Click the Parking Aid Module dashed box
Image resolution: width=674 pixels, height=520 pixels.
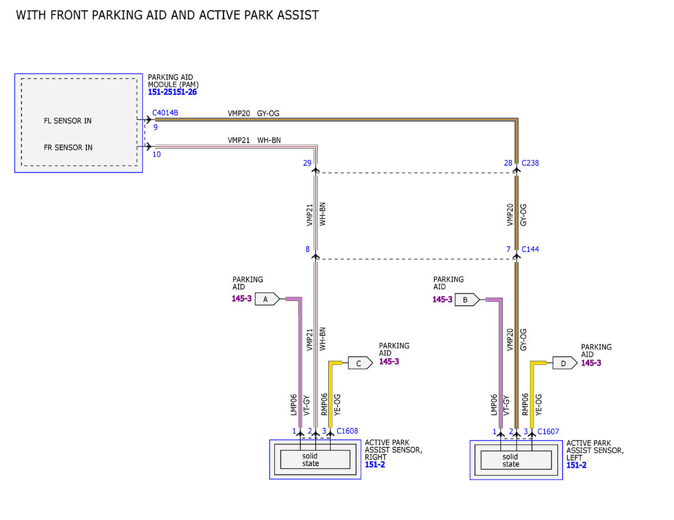79,122
